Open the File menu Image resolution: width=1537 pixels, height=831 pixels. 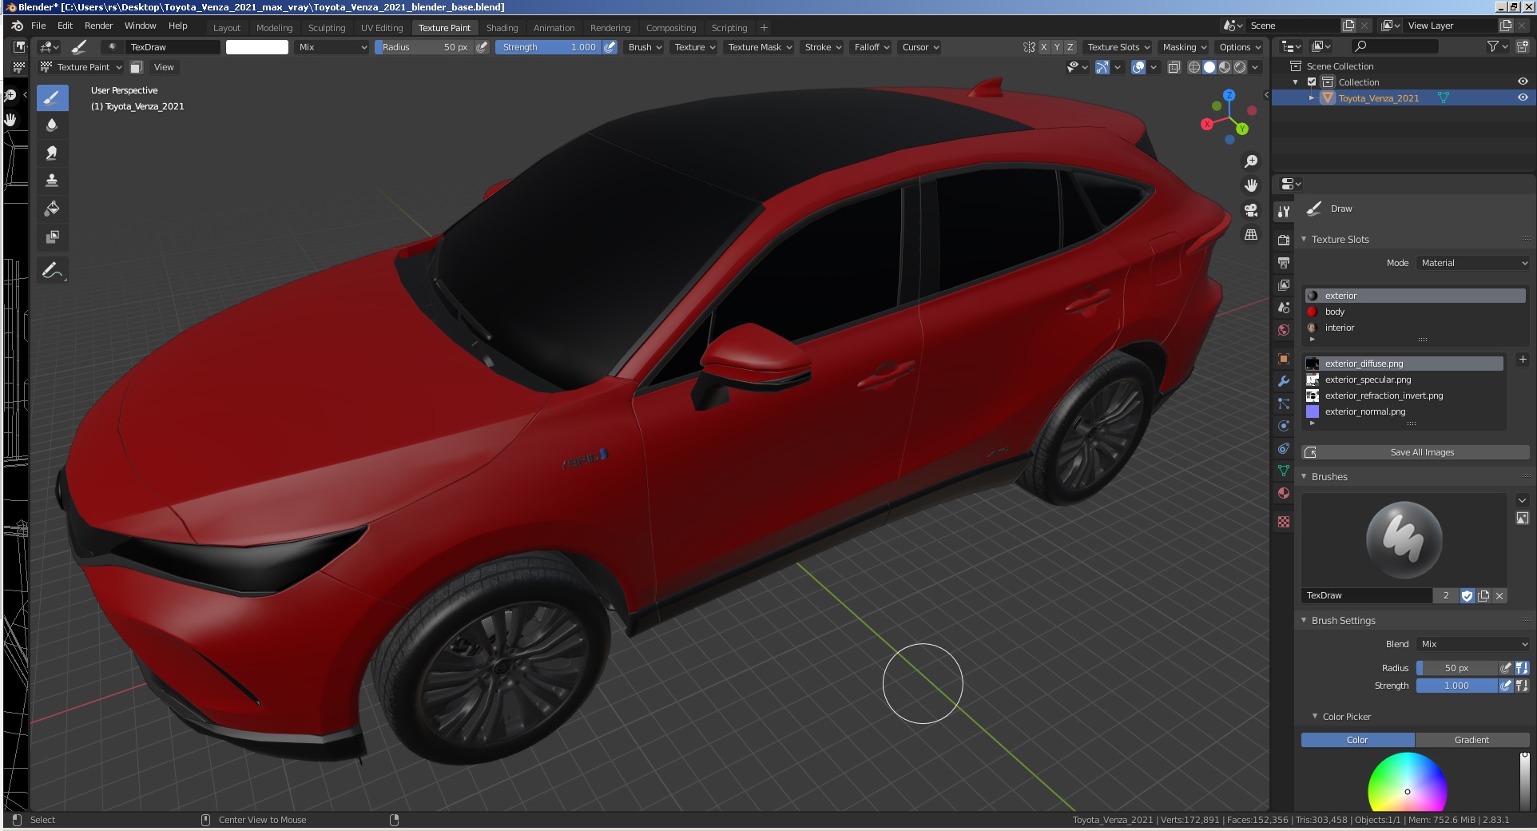[38, 26]
